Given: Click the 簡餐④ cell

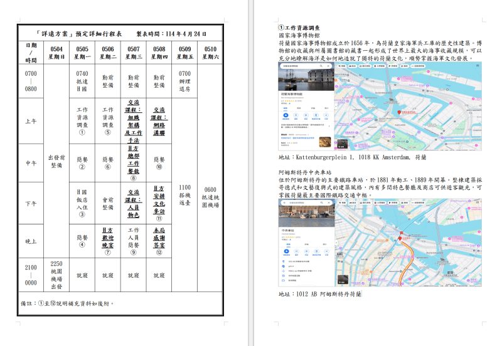Looking at the screenshot, I should 82,241.
